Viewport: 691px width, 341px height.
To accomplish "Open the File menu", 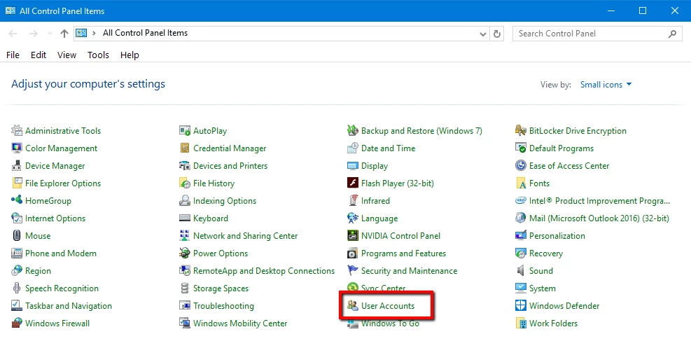I will click(x=13, y=55).
